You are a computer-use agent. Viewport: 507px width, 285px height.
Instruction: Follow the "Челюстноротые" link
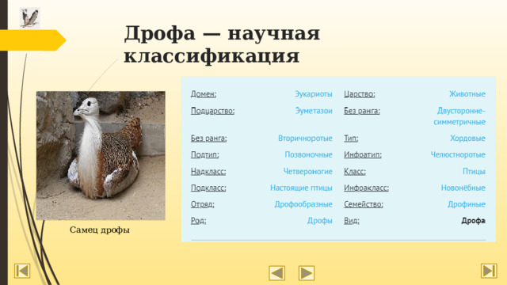click(x=458, y=155)
